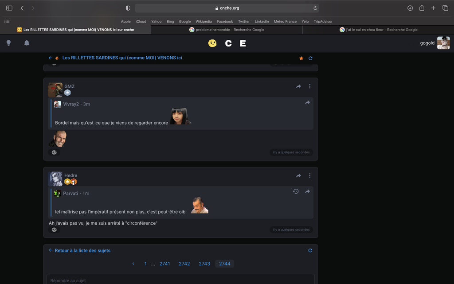This screenshot has width=454, height=284.
Task: Open GMZ's avatar
Action: (55, 89)
